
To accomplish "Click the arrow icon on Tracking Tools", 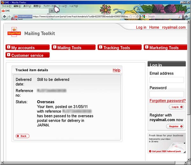I will point(101,47).
